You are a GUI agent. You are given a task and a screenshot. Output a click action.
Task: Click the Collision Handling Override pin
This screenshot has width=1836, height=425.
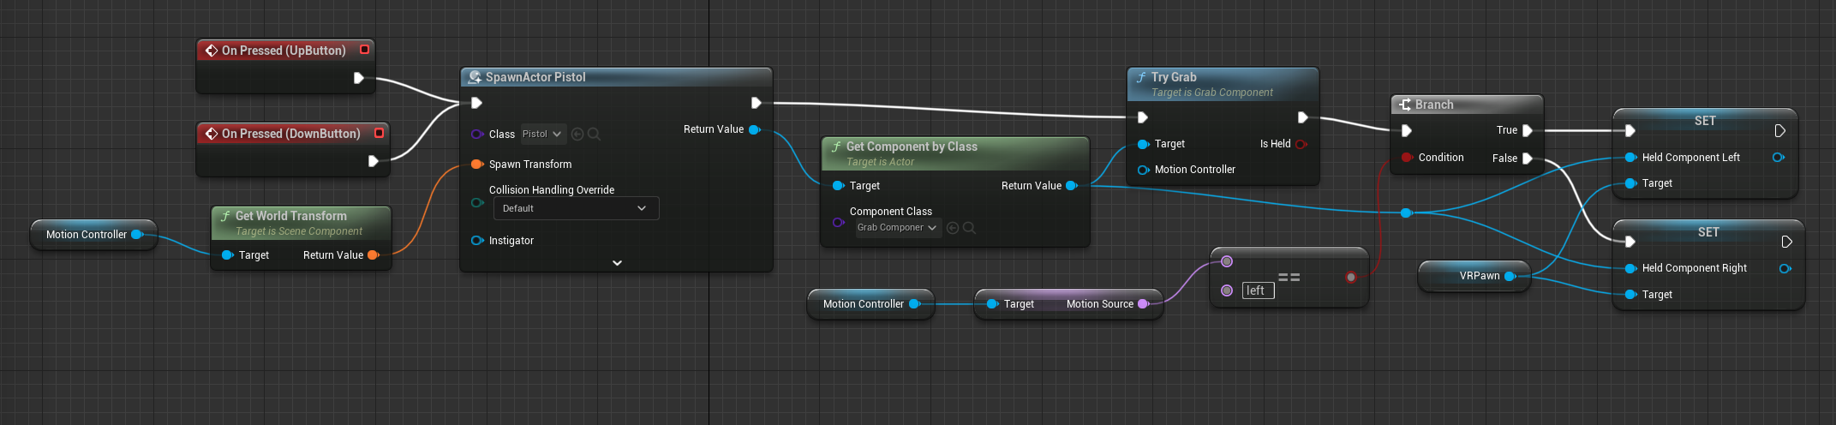[477, 203]
